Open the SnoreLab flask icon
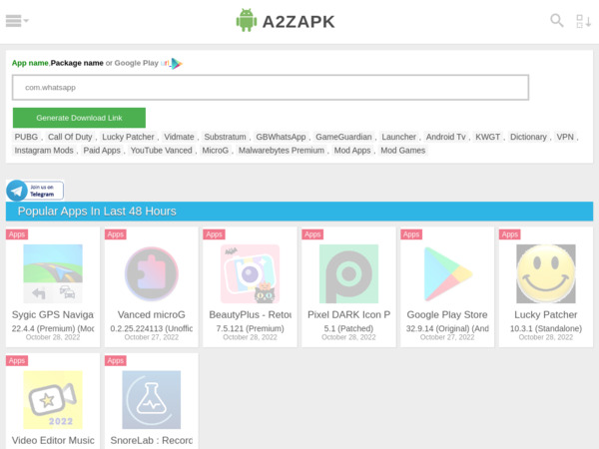This screenshot has width=599, height=449. pyautogui.click(x=152, y=400)
